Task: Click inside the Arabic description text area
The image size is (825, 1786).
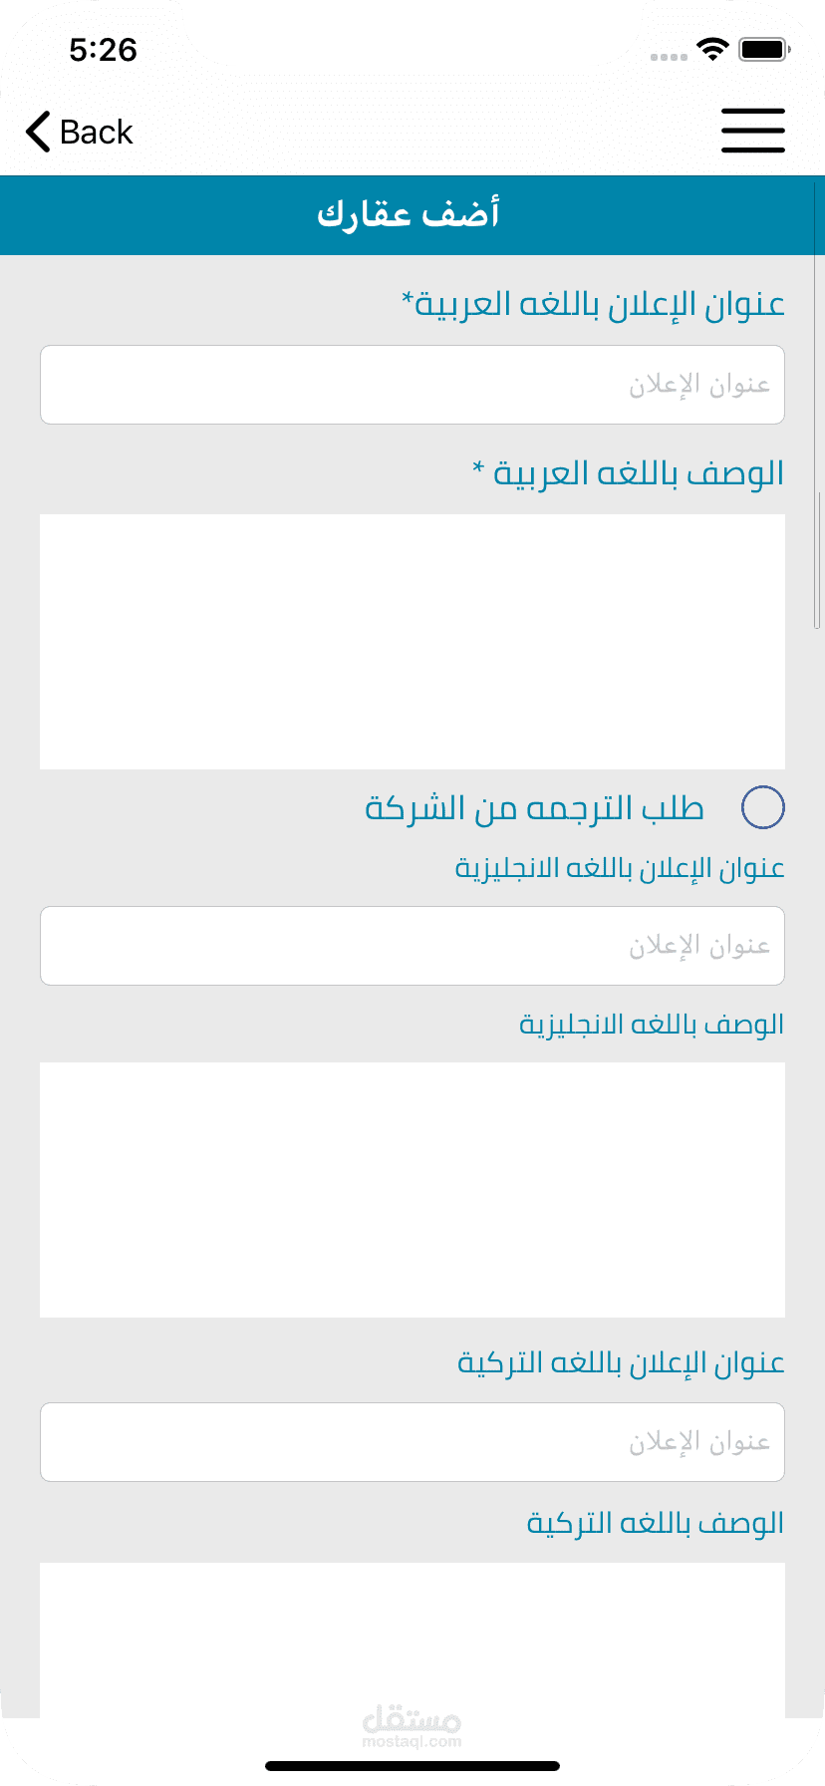Action: click(412, 642)
